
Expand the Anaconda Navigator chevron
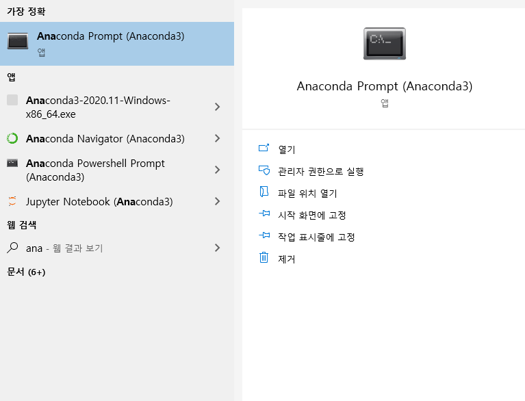[217, 138]
